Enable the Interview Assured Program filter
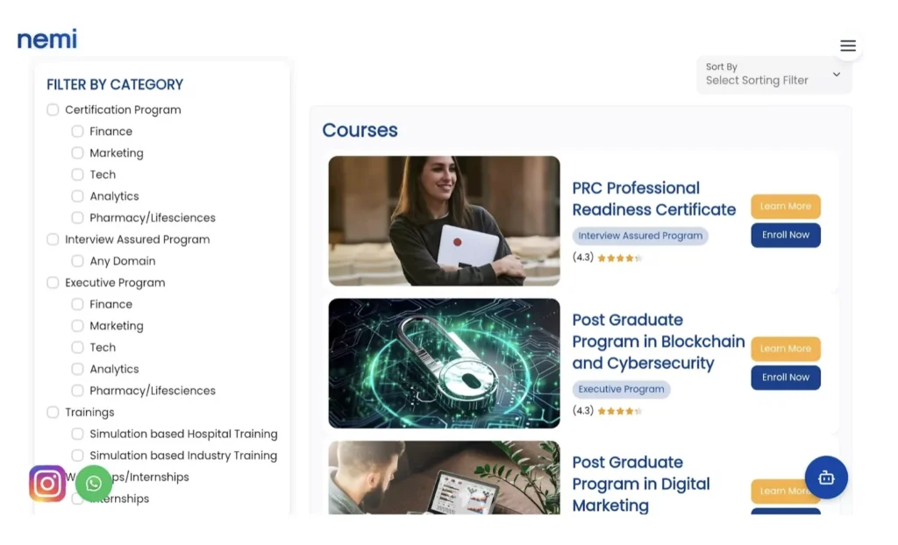The image size is (898, 545). (53, 239)
